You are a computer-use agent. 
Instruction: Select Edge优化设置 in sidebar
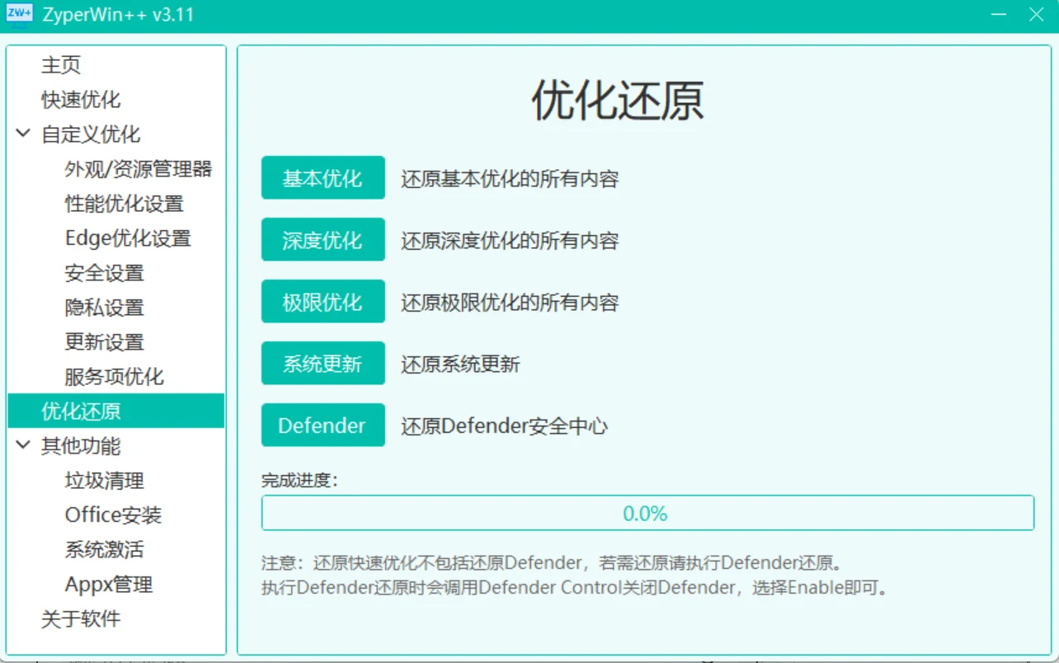point(128,237)
